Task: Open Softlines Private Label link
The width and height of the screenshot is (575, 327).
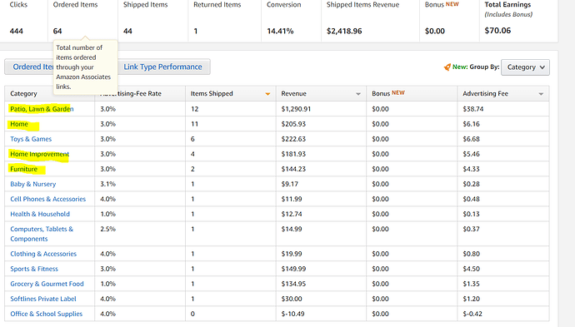Action: [x=43, y=299]
